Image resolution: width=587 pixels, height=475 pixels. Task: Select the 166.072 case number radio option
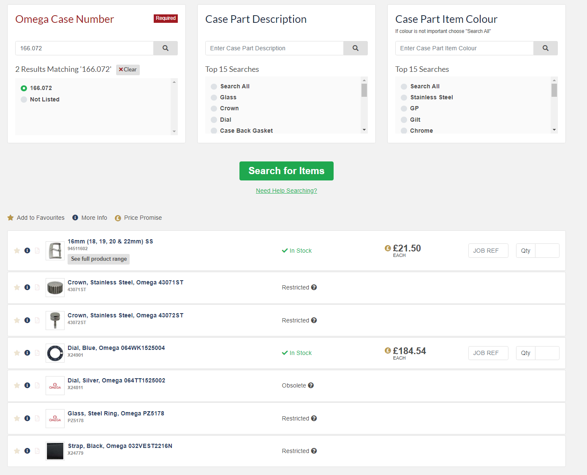point(24,88)
